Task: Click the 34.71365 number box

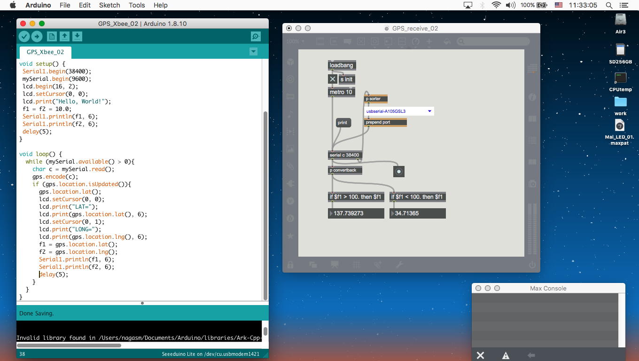Action: click(x=418, y=213)
